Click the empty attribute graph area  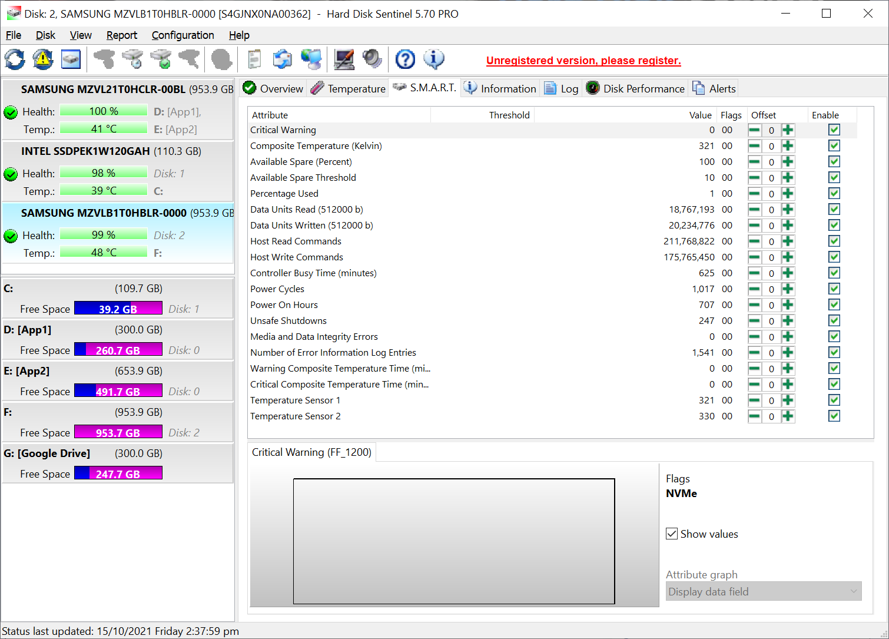click(x=454, y=541)
